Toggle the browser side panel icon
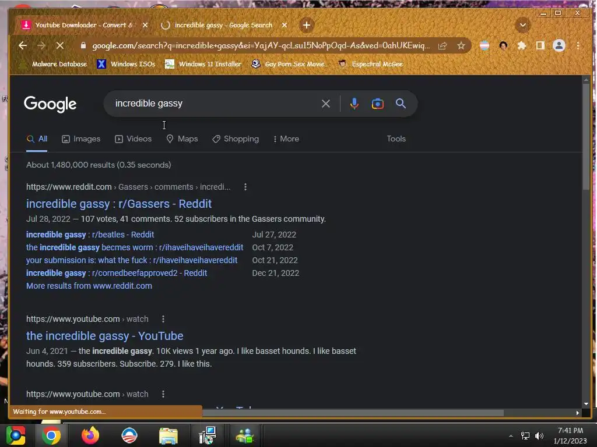 [540, 45]
